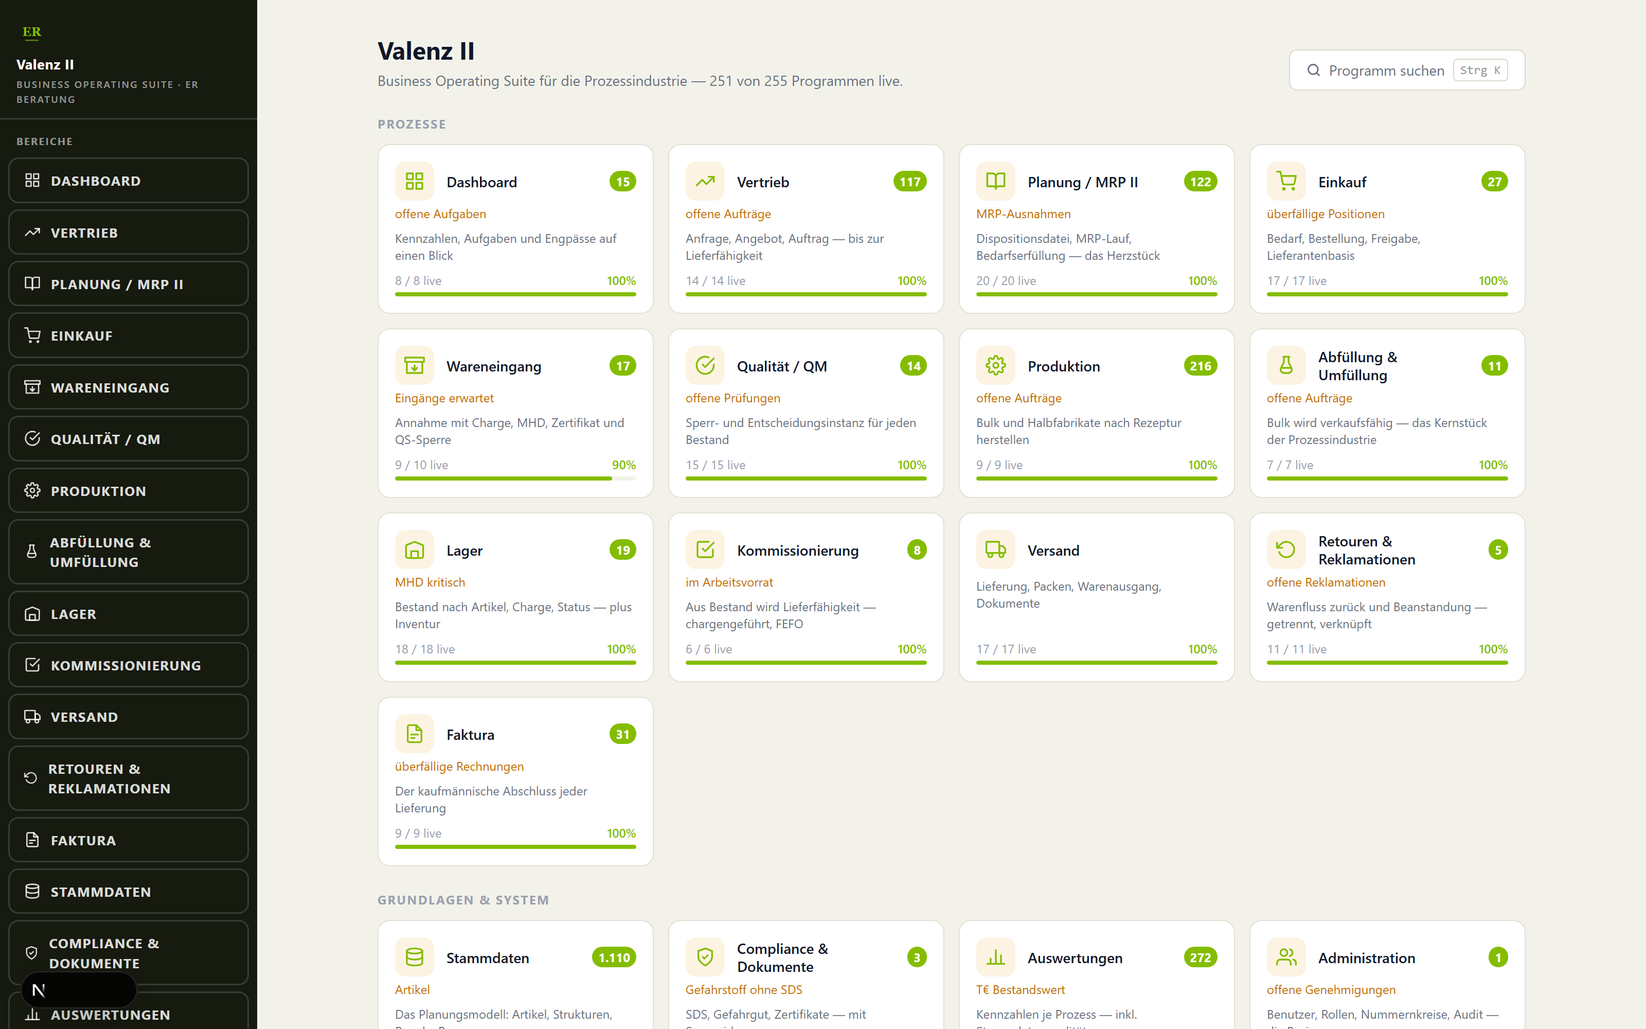Screen dimensions: 1646x1029
Task: Go to Faktura in the sidebar
Action: pos(129,840)
